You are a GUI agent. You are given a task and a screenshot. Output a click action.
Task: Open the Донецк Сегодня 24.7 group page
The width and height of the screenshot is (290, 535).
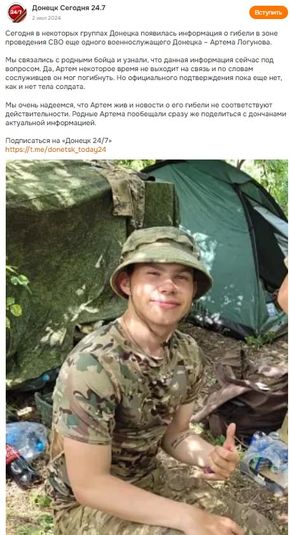pyautogui.click(x=69, y=8)
